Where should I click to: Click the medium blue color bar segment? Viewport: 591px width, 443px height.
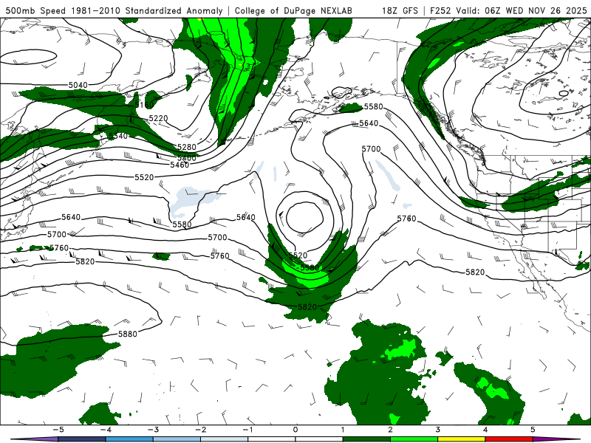(129, 439)
